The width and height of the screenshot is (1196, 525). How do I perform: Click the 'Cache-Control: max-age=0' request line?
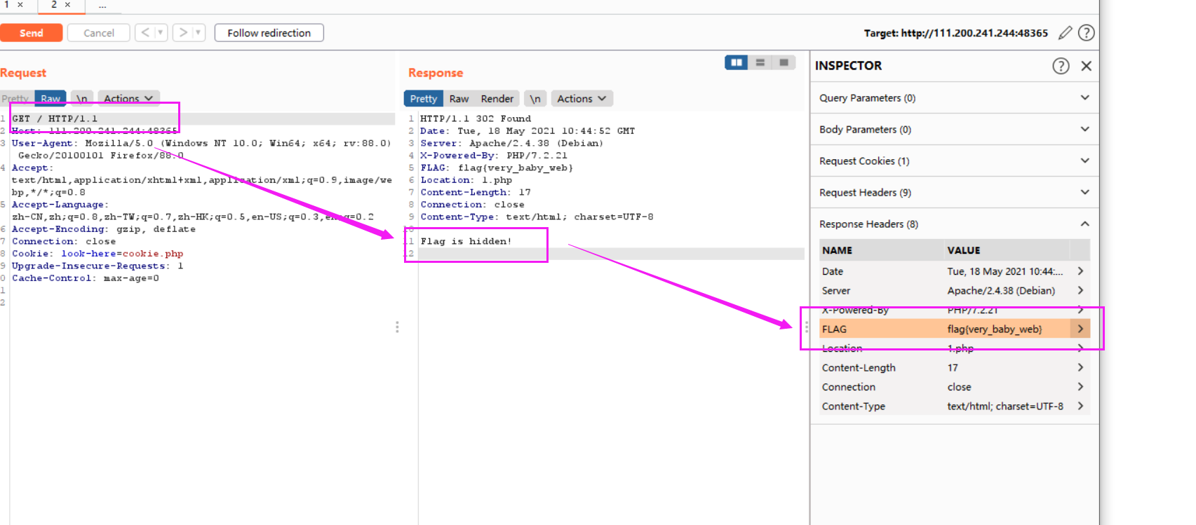click(85, 278)
